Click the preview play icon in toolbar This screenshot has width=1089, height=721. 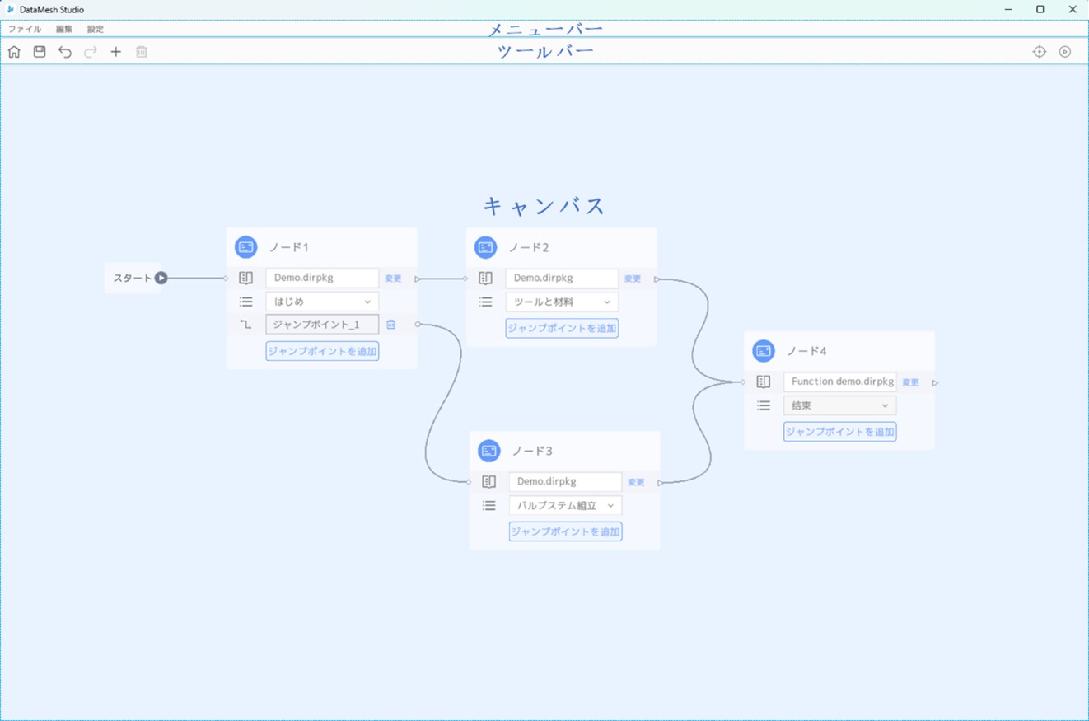[1065, 52]
